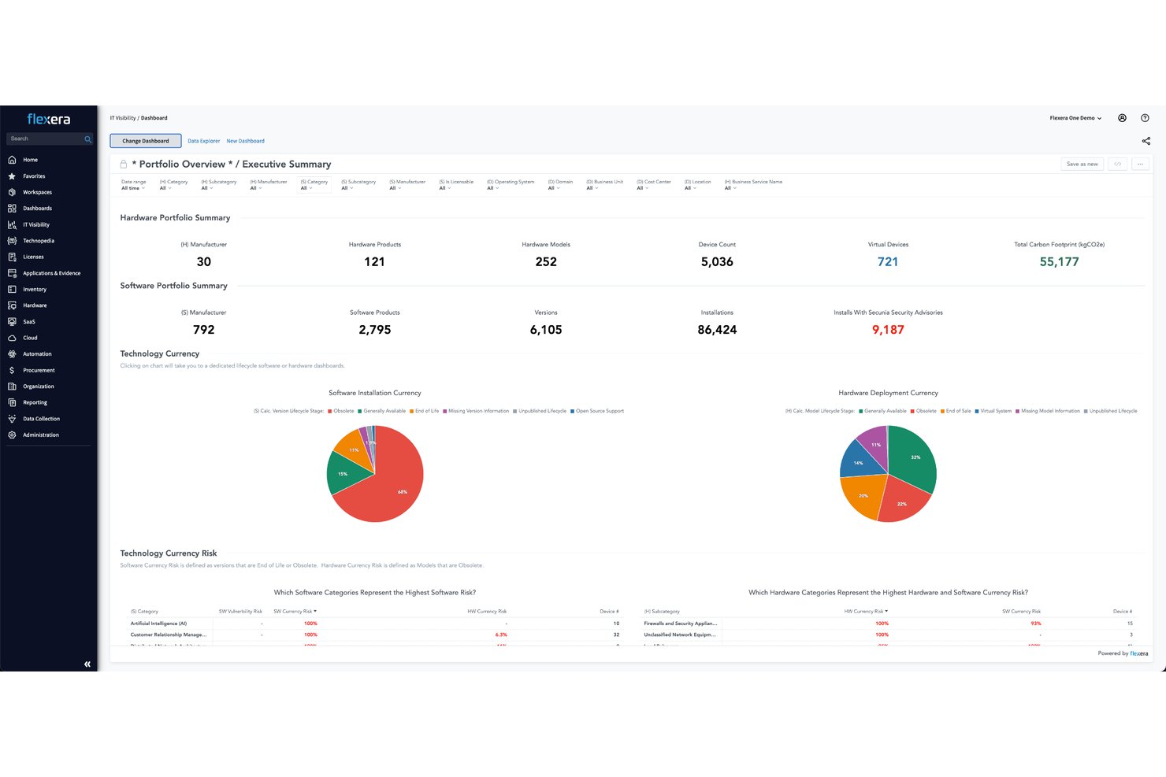The height and width of the screenshot is (777, 1166).
Task: Sort by SW Currency Risk column header
Action: point(295,611)
